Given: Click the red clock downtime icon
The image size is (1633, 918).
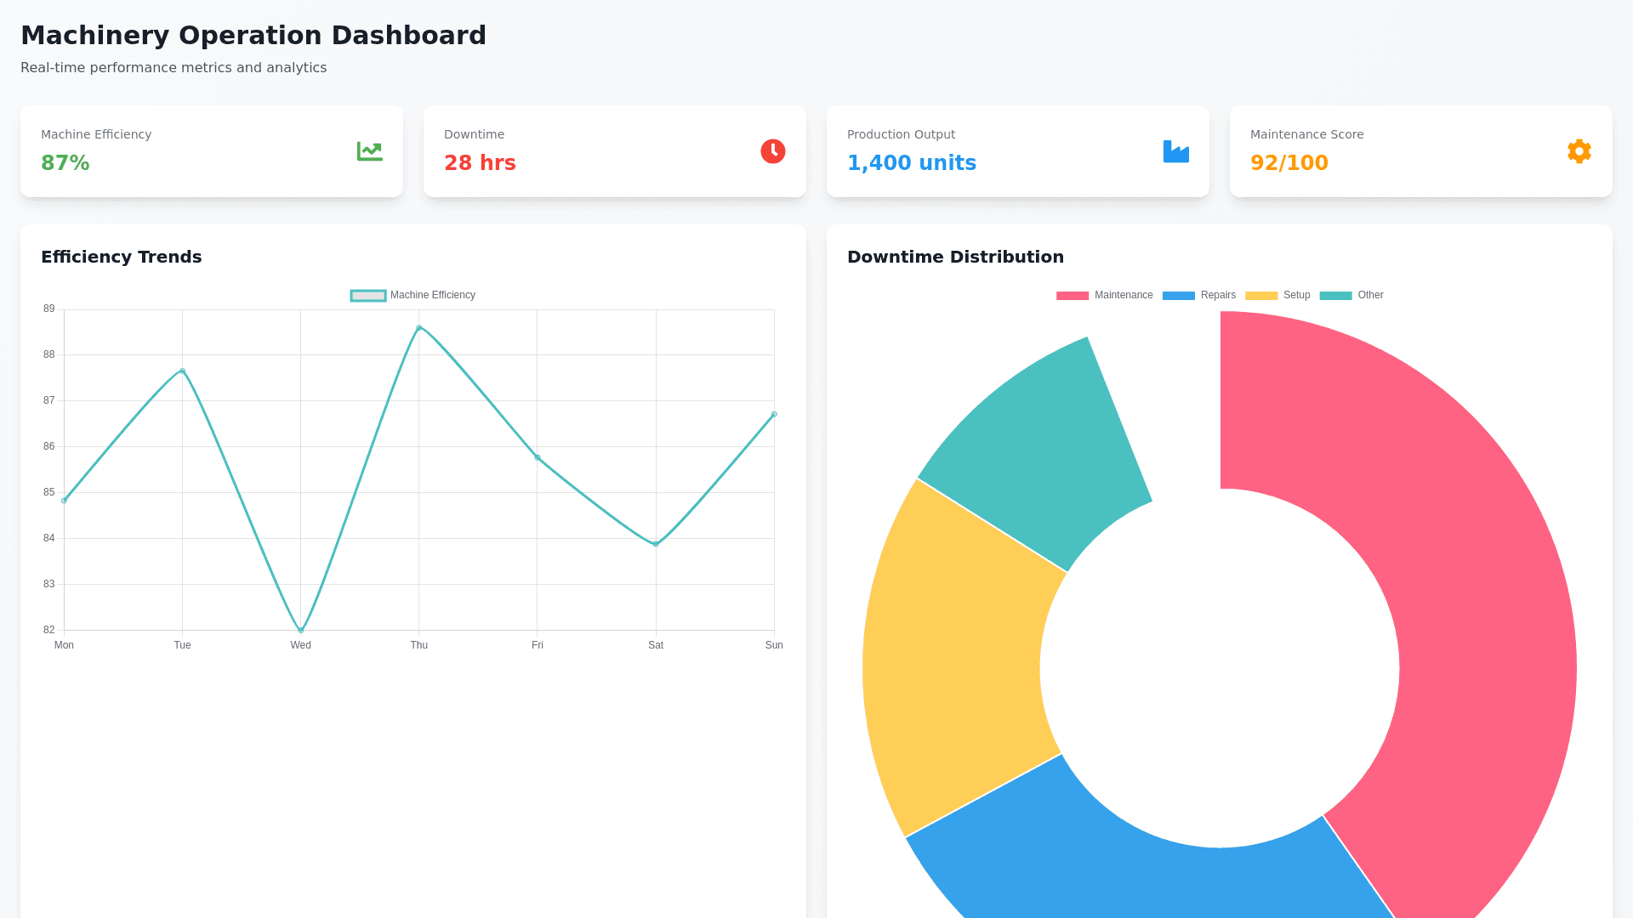Looking at the screenshot, I should click(x=772, y=151).
